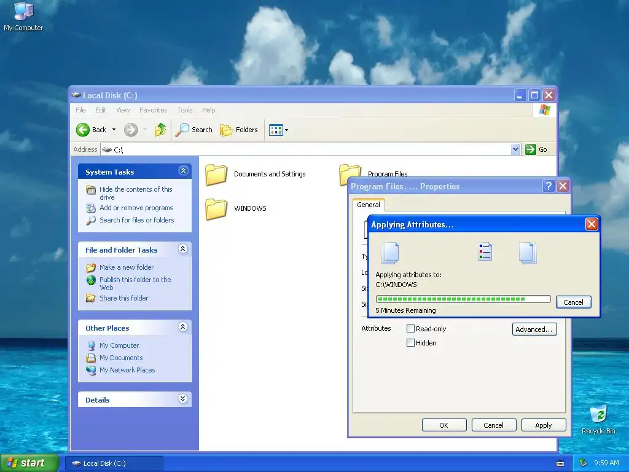This screenshot has height=472, width=629.
Task: Click OK in Properties dialog
Action: pos(443,425)
